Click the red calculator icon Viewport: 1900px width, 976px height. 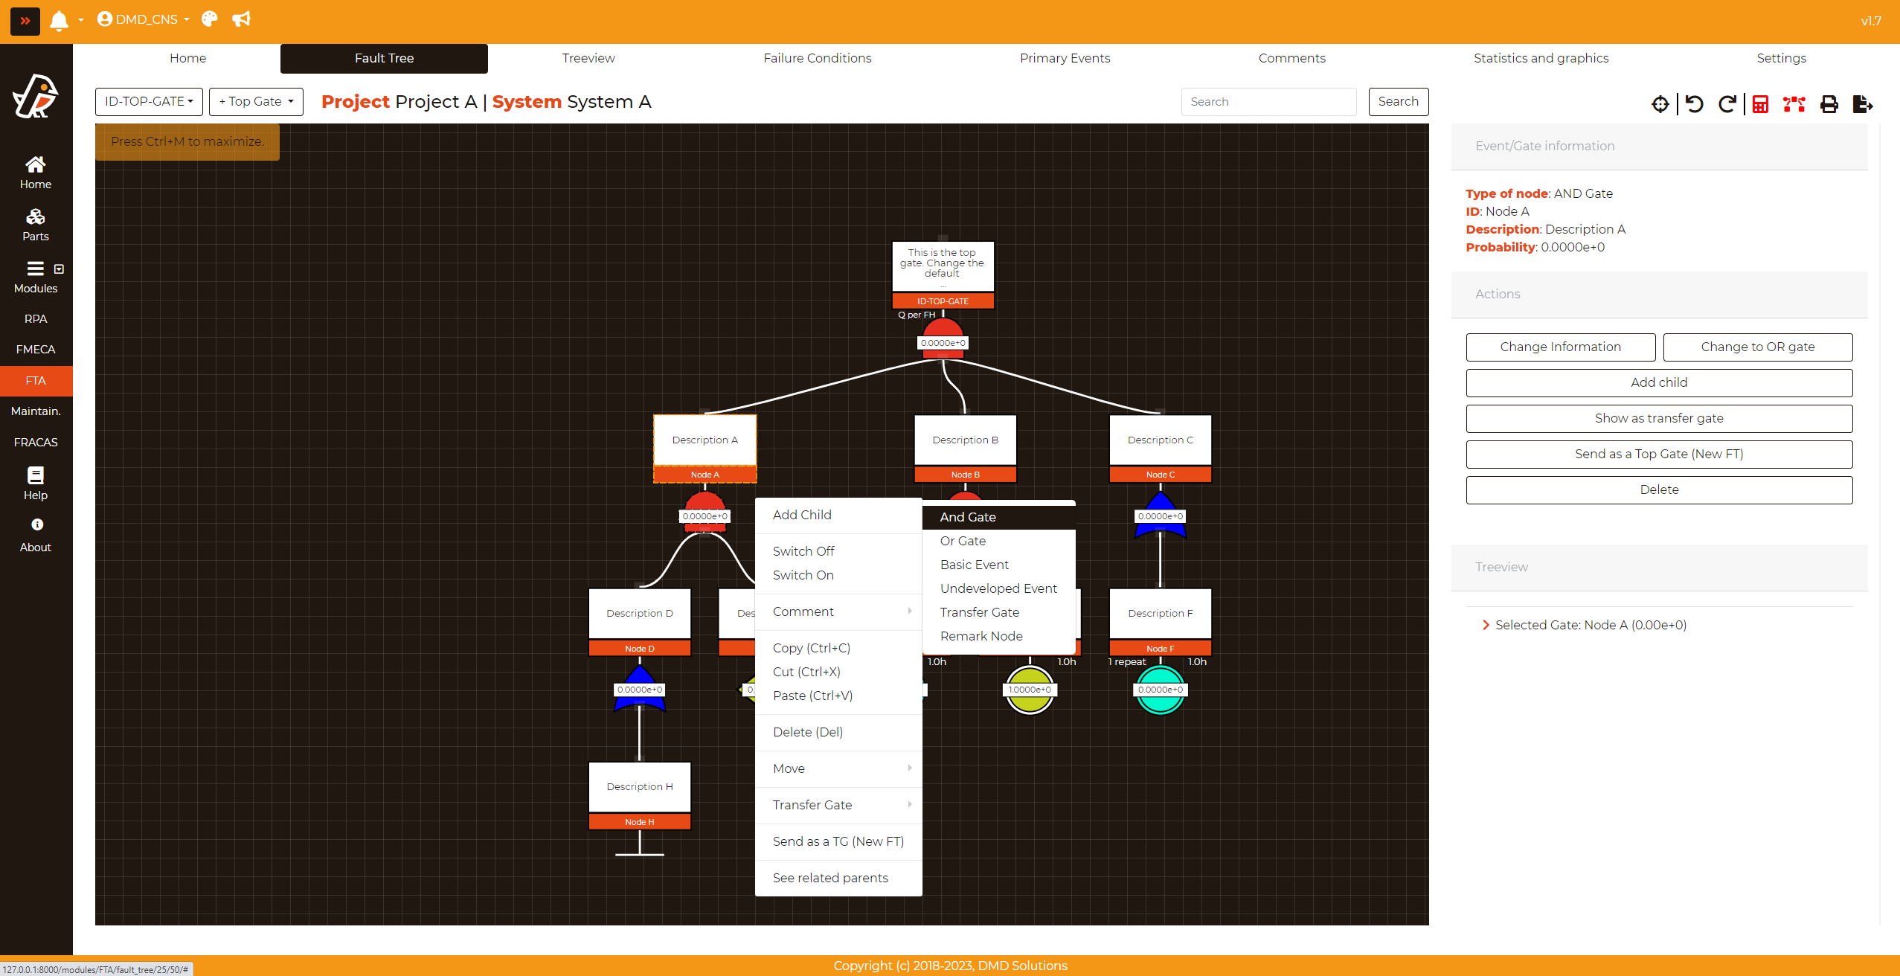[x=1760, y=104]
